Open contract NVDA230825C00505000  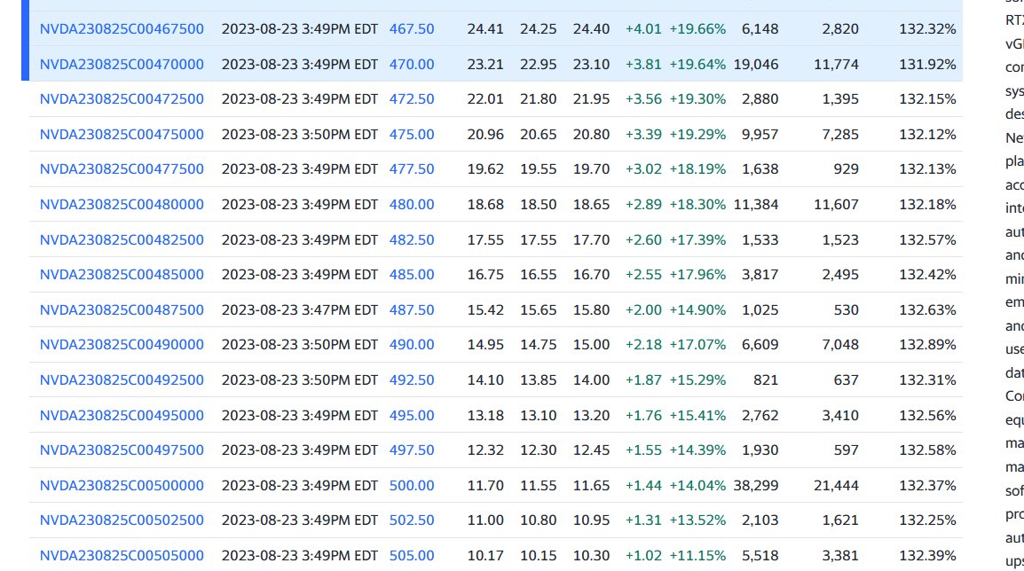pyautogui.click(x=122, y=555)
